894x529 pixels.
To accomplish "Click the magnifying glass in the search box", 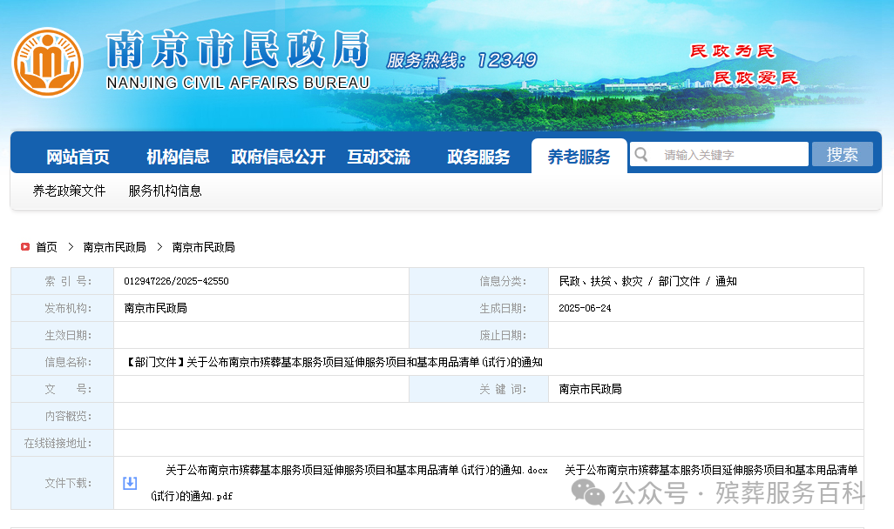I will tap(641, 153).
